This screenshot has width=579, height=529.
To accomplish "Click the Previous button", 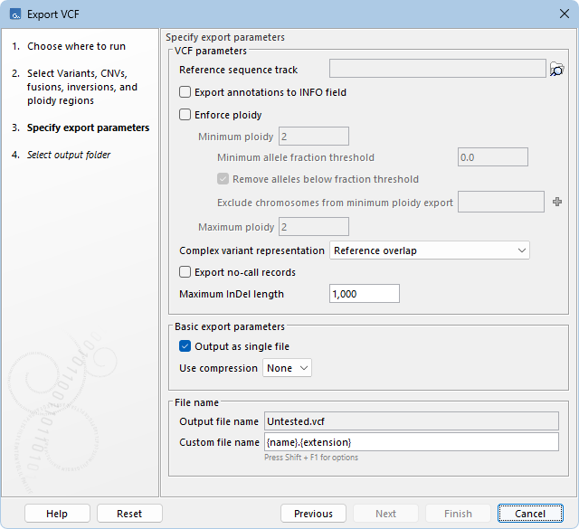I will [x=313, y=514].
